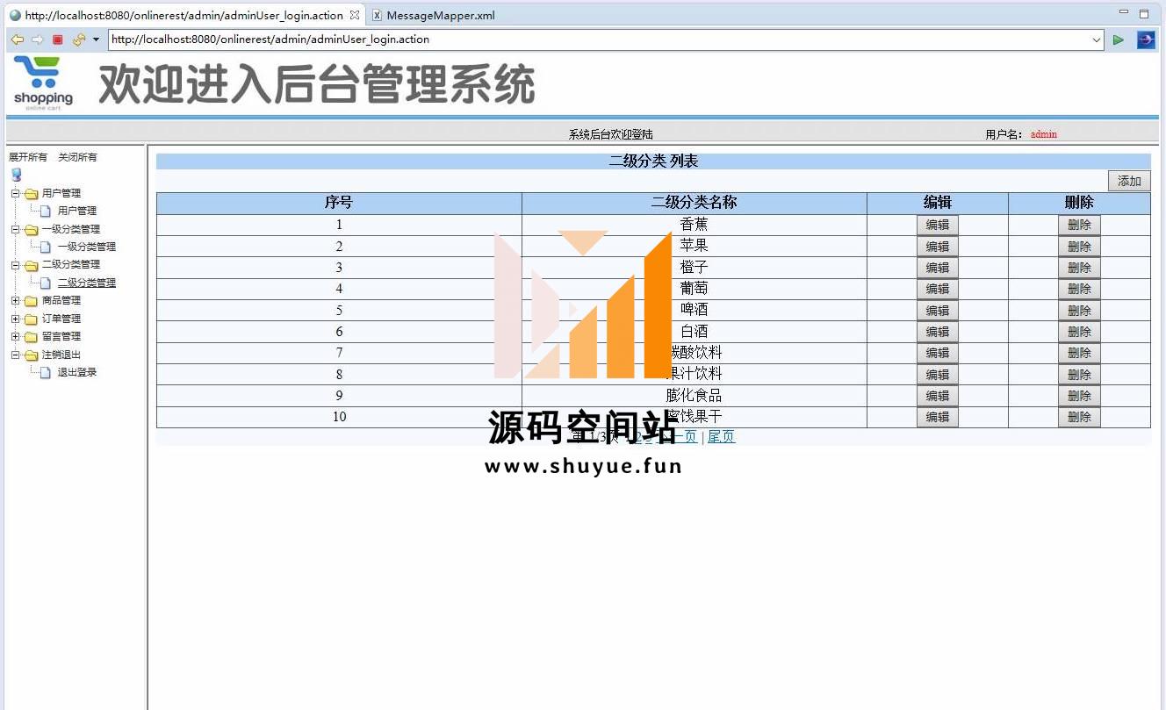Click the browser back arrow icon
1166x710 pixels.
pyautogui.click(x=17, y=39)
